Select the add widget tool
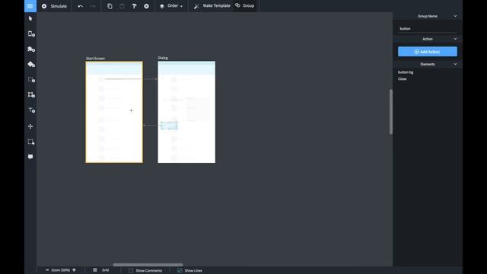487x274 pixels. 31,49
